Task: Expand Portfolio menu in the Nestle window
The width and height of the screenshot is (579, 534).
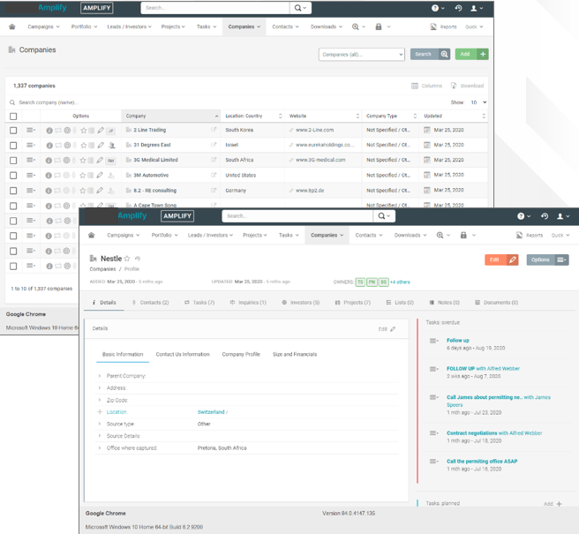Action: (x=165, y=236)
